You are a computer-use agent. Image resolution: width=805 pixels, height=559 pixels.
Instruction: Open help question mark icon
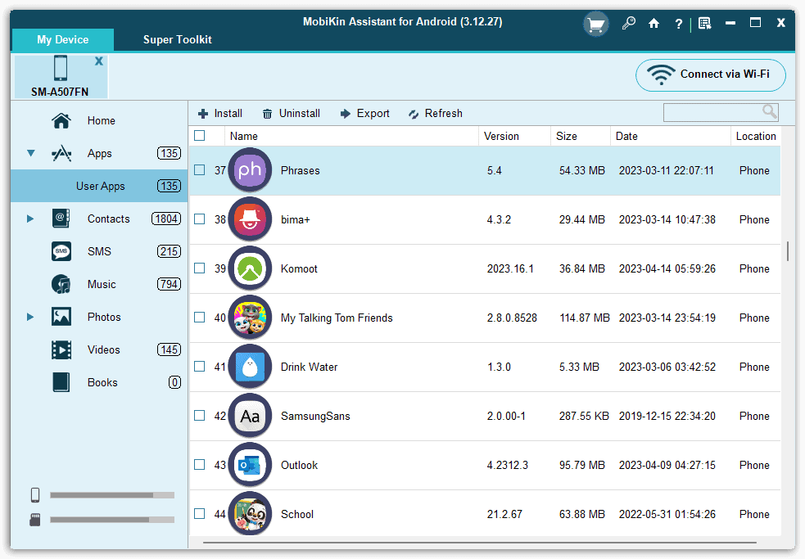[679, 24]
